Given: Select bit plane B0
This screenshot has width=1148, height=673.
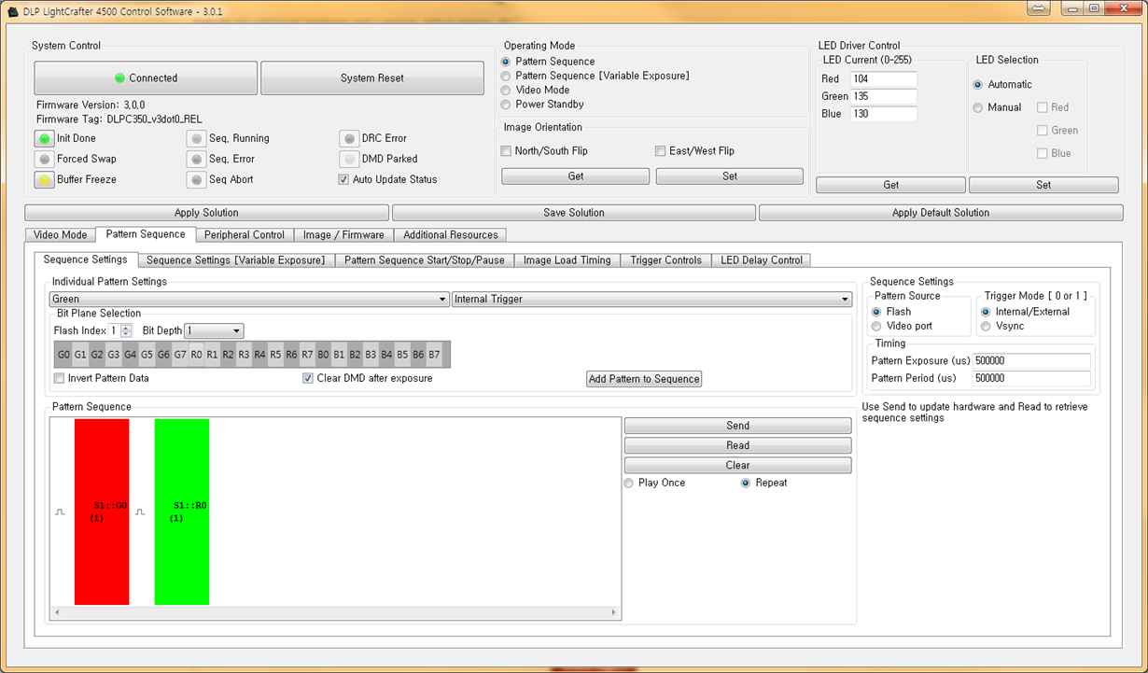Looking at the screenshot, I should (323, 355).
